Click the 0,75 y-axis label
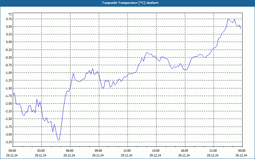Image resolution: width=255 pixels, height=159 pixels. coord(9,19)
